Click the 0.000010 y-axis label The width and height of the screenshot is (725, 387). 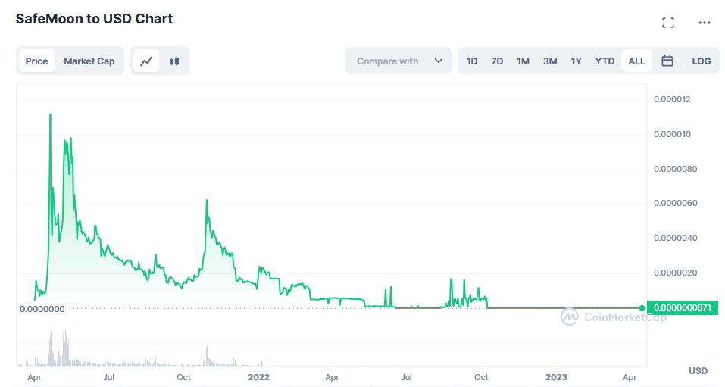coord(672,134)
